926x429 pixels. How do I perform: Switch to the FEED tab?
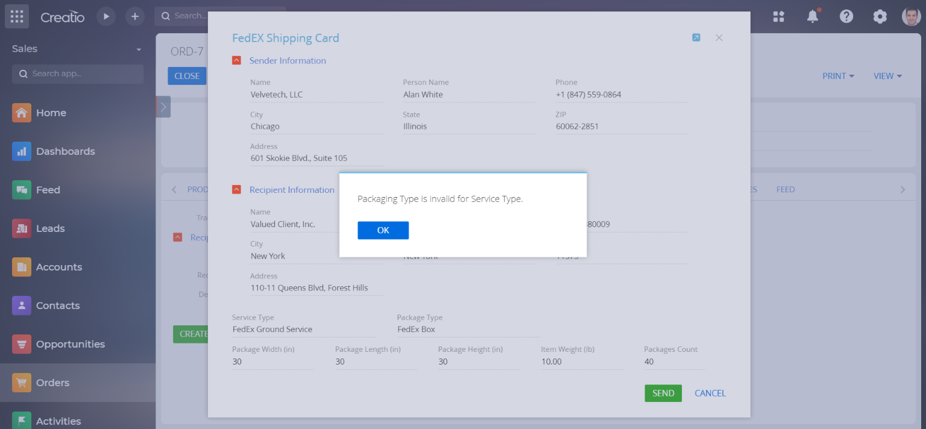786,189
